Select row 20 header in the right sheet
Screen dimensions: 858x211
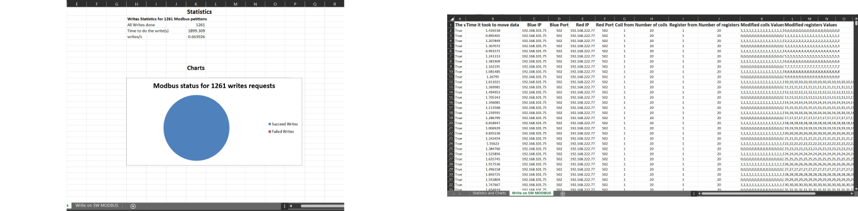451,123
